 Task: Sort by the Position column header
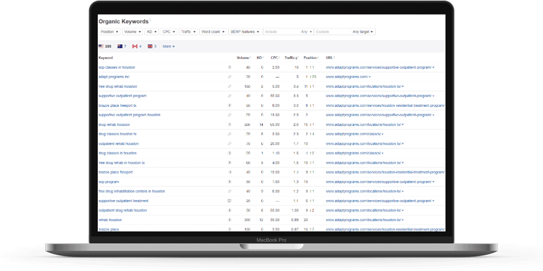[x=311, y=58]
